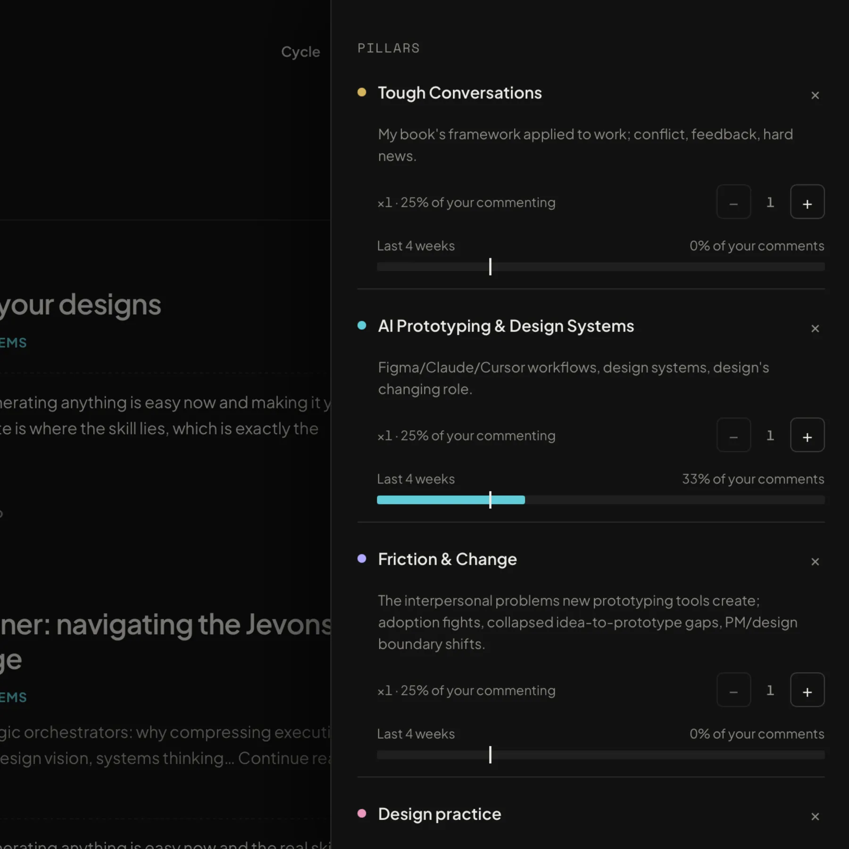Click the AI Prototyping cyan progress bar
849x849 pixels.
coord(451,500)
